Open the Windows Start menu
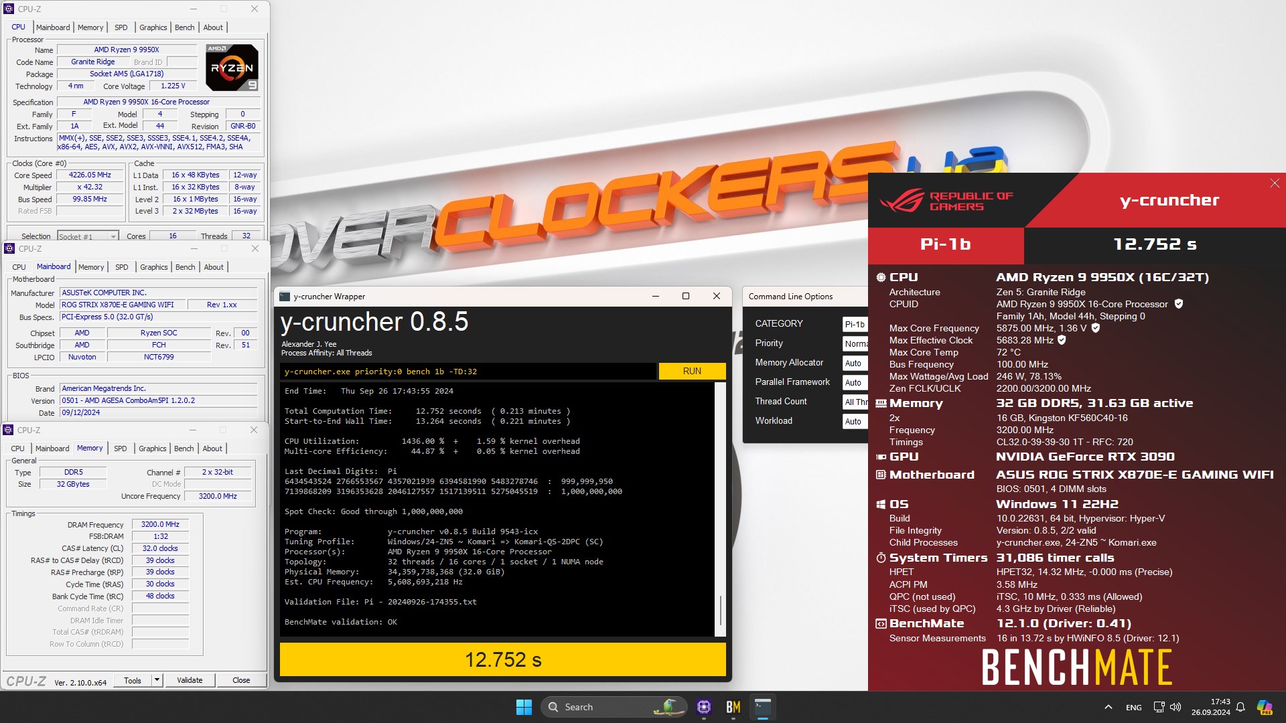This screenshot has height=723, width=1286. (524, 707)
